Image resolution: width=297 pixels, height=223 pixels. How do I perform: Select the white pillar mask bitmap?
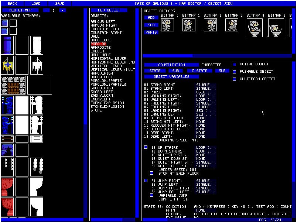37,45
